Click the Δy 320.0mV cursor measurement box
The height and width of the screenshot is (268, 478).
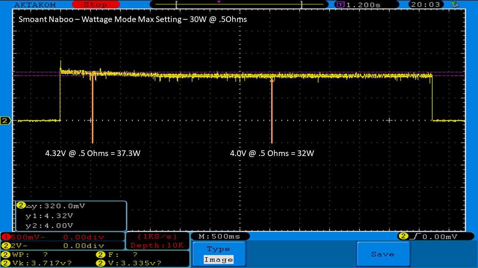tap(71, 216)
